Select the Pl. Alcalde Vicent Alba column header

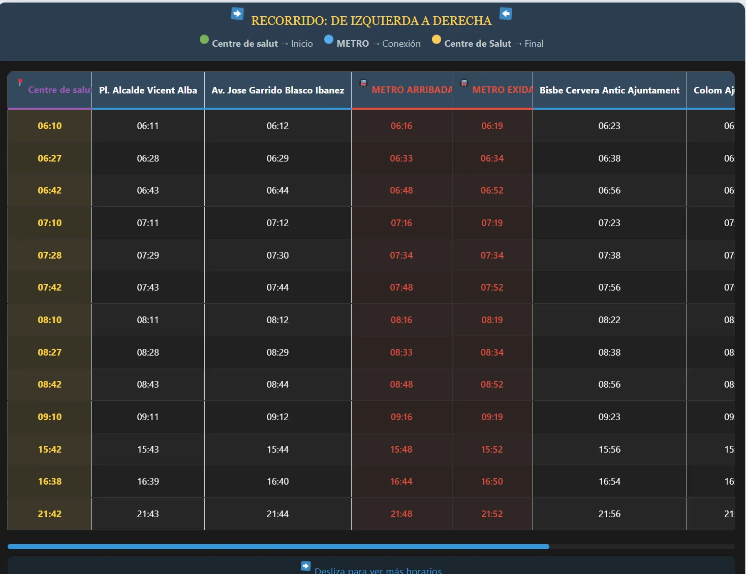coord(148,90)
